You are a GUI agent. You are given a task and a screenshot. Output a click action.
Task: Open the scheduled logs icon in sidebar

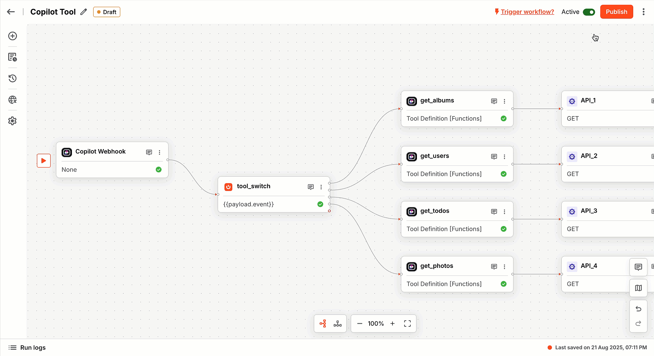[13, 57]
